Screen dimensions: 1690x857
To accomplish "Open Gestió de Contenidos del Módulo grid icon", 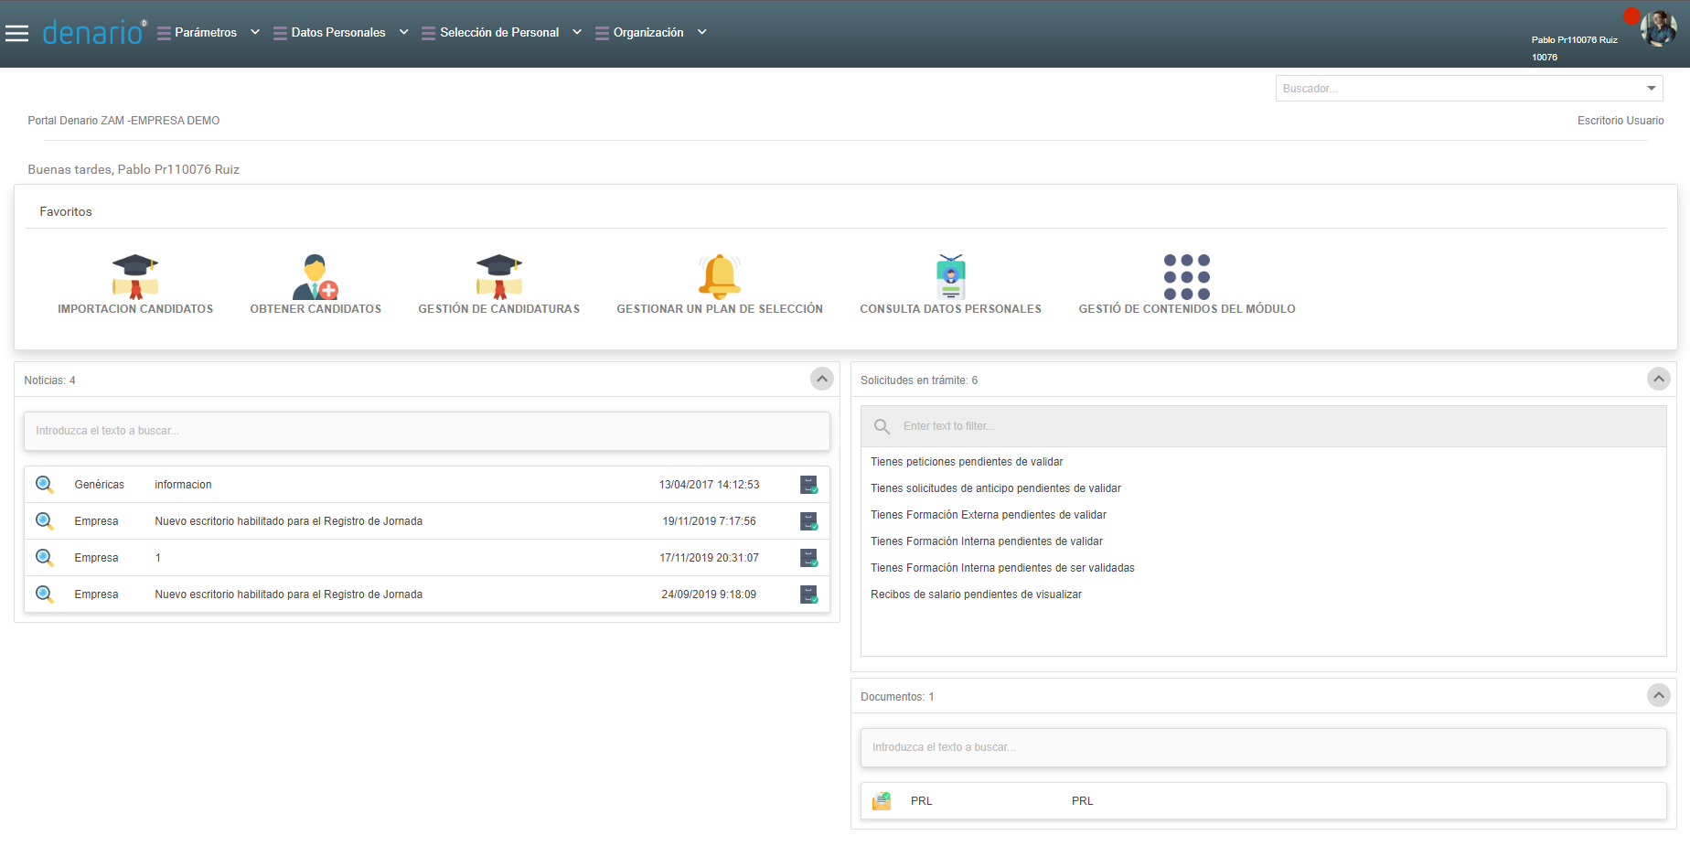I will (1187, 276).
